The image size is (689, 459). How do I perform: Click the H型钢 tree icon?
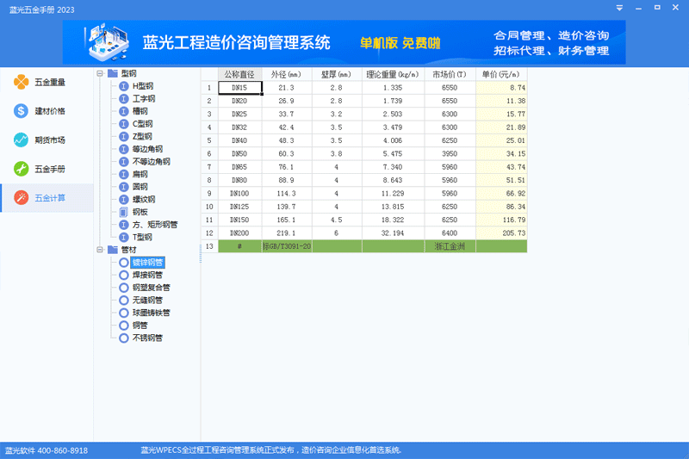[124, 86]
